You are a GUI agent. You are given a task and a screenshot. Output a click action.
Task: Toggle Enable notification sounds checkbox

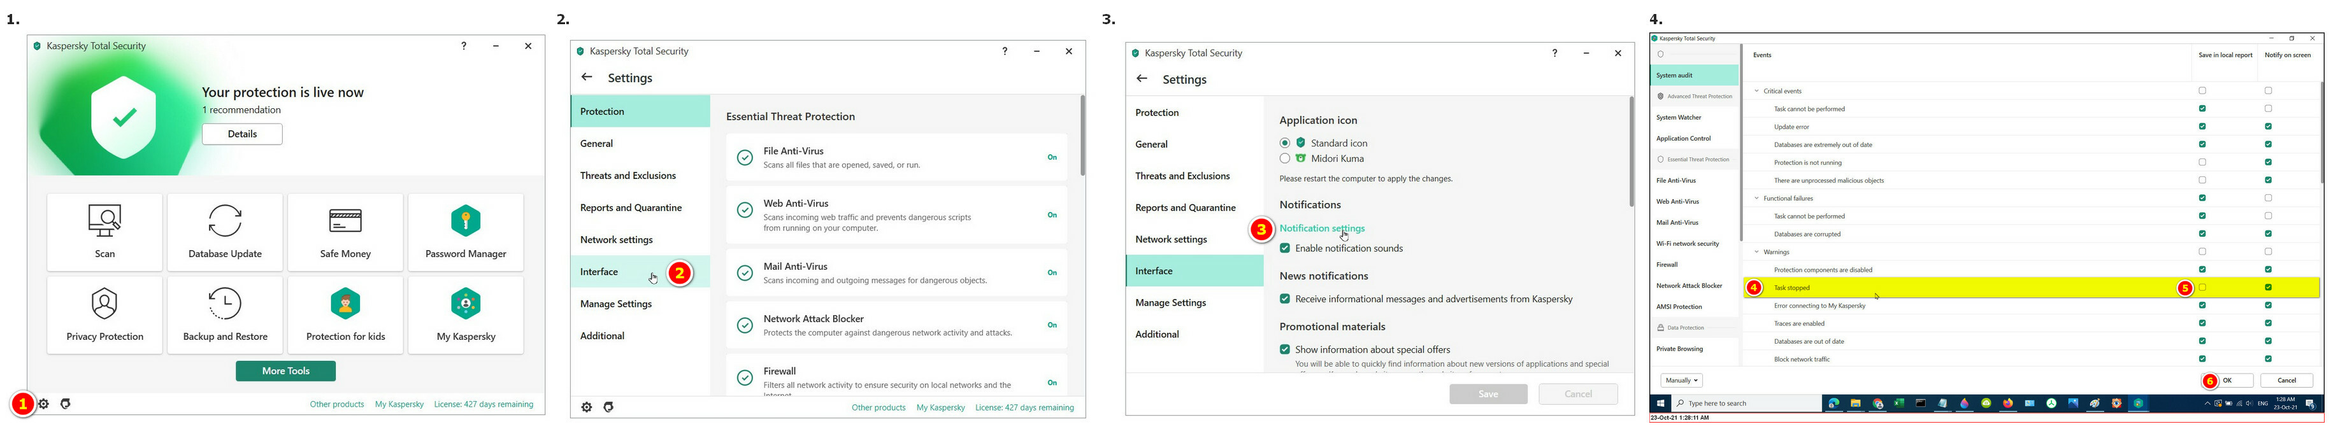(x=1285, y=248)
